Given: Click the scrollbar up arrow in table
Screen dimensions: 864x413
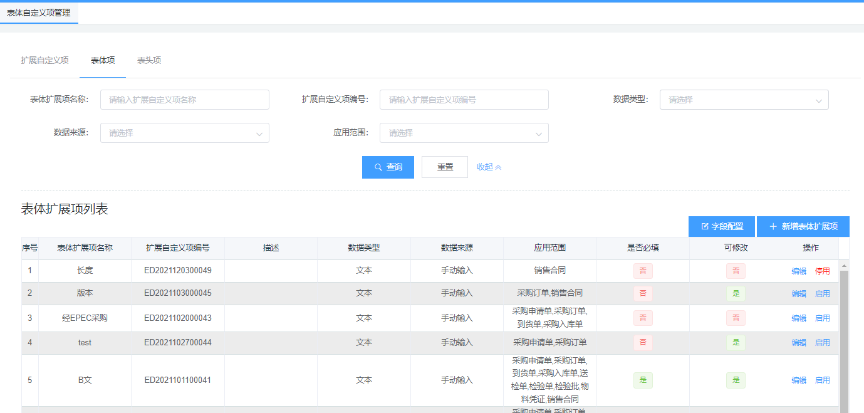Looking at the screenshot, I should point(844,266).
